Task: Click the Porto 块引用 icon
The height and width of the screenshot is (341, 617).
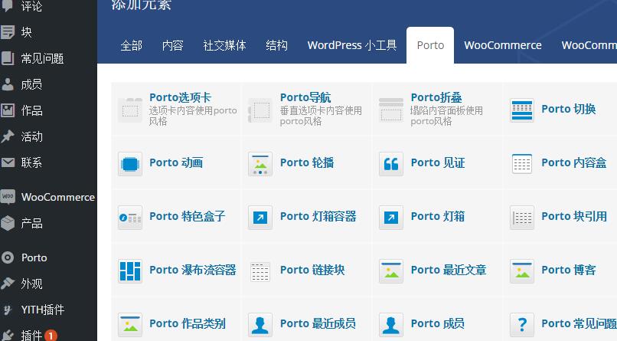Action: 522,217
